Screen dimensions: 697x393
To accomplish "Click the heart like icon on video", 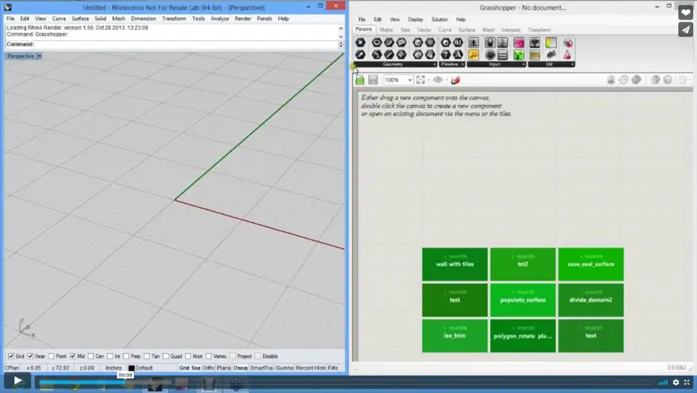I will pyautogui.click(x=686, y=13).
